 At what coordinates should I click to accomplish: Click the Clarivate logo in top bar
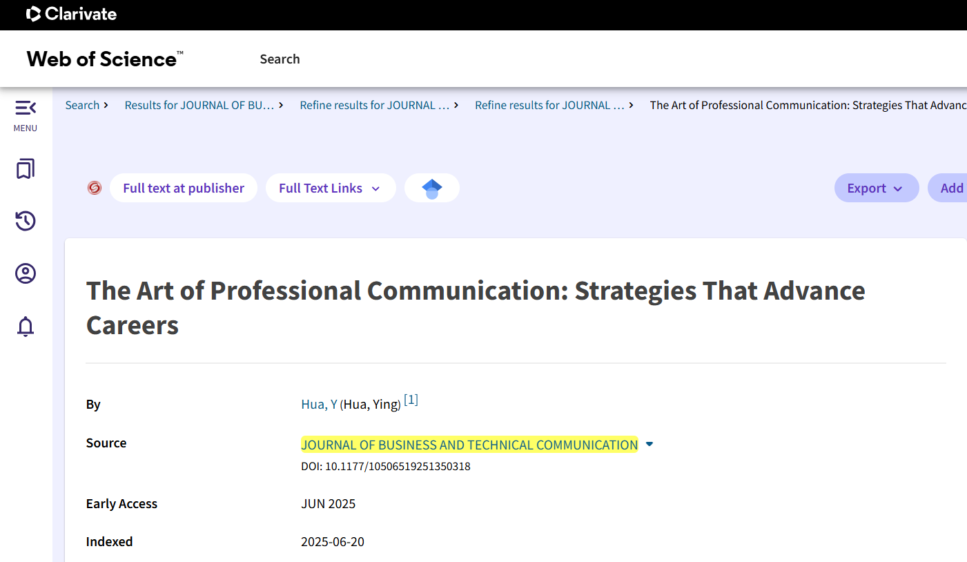72,14
